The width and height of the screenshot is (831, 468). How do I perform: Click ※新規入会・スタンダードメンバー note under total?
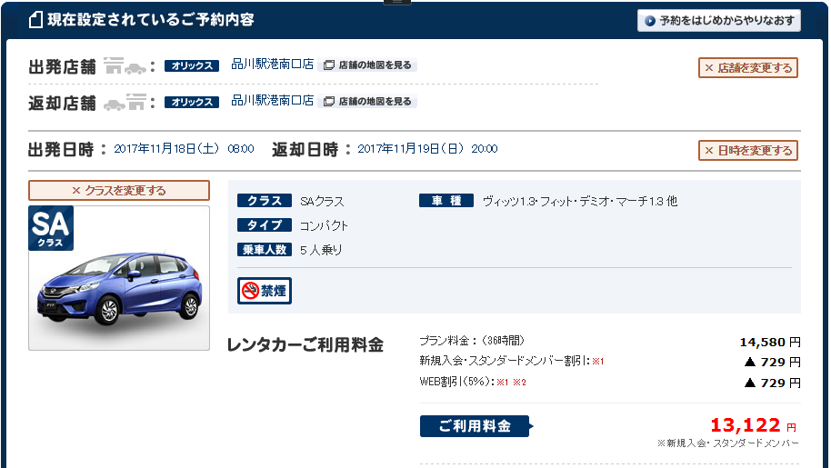[x=727, y=443]
